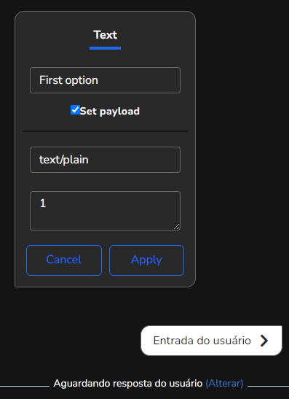This screenshot has height=399, width=289.
Task: Click the blue underline below Text tab
Action: click(x=105, y=48)
